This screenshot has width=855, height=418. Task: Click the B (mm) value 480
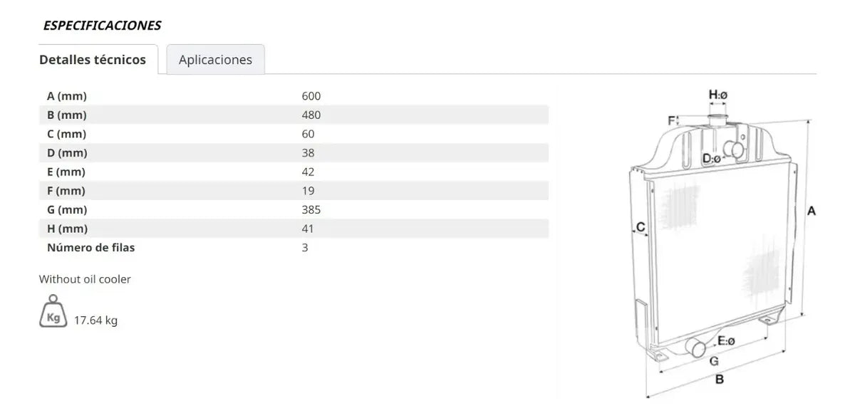311,115
